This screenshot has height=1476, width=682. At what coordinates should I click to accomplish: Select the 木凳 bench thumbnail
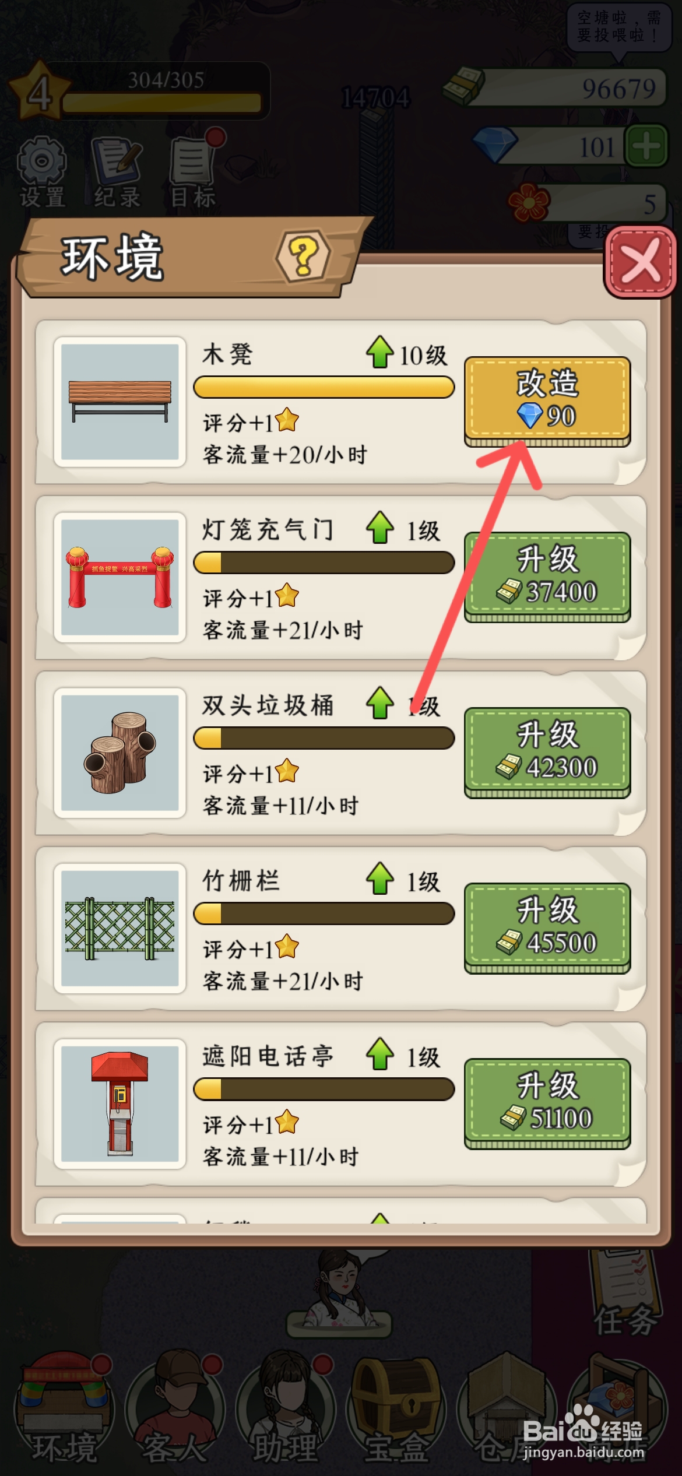120,402
